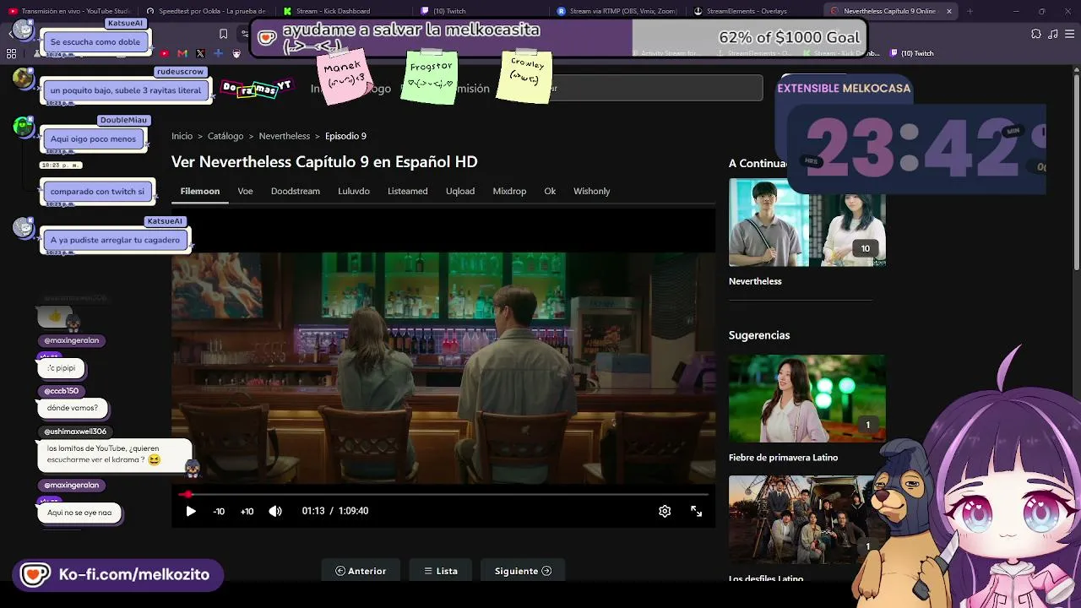Open a new browser tab
The height and width of the screenshot is (608, 1081).
(970, 12)
